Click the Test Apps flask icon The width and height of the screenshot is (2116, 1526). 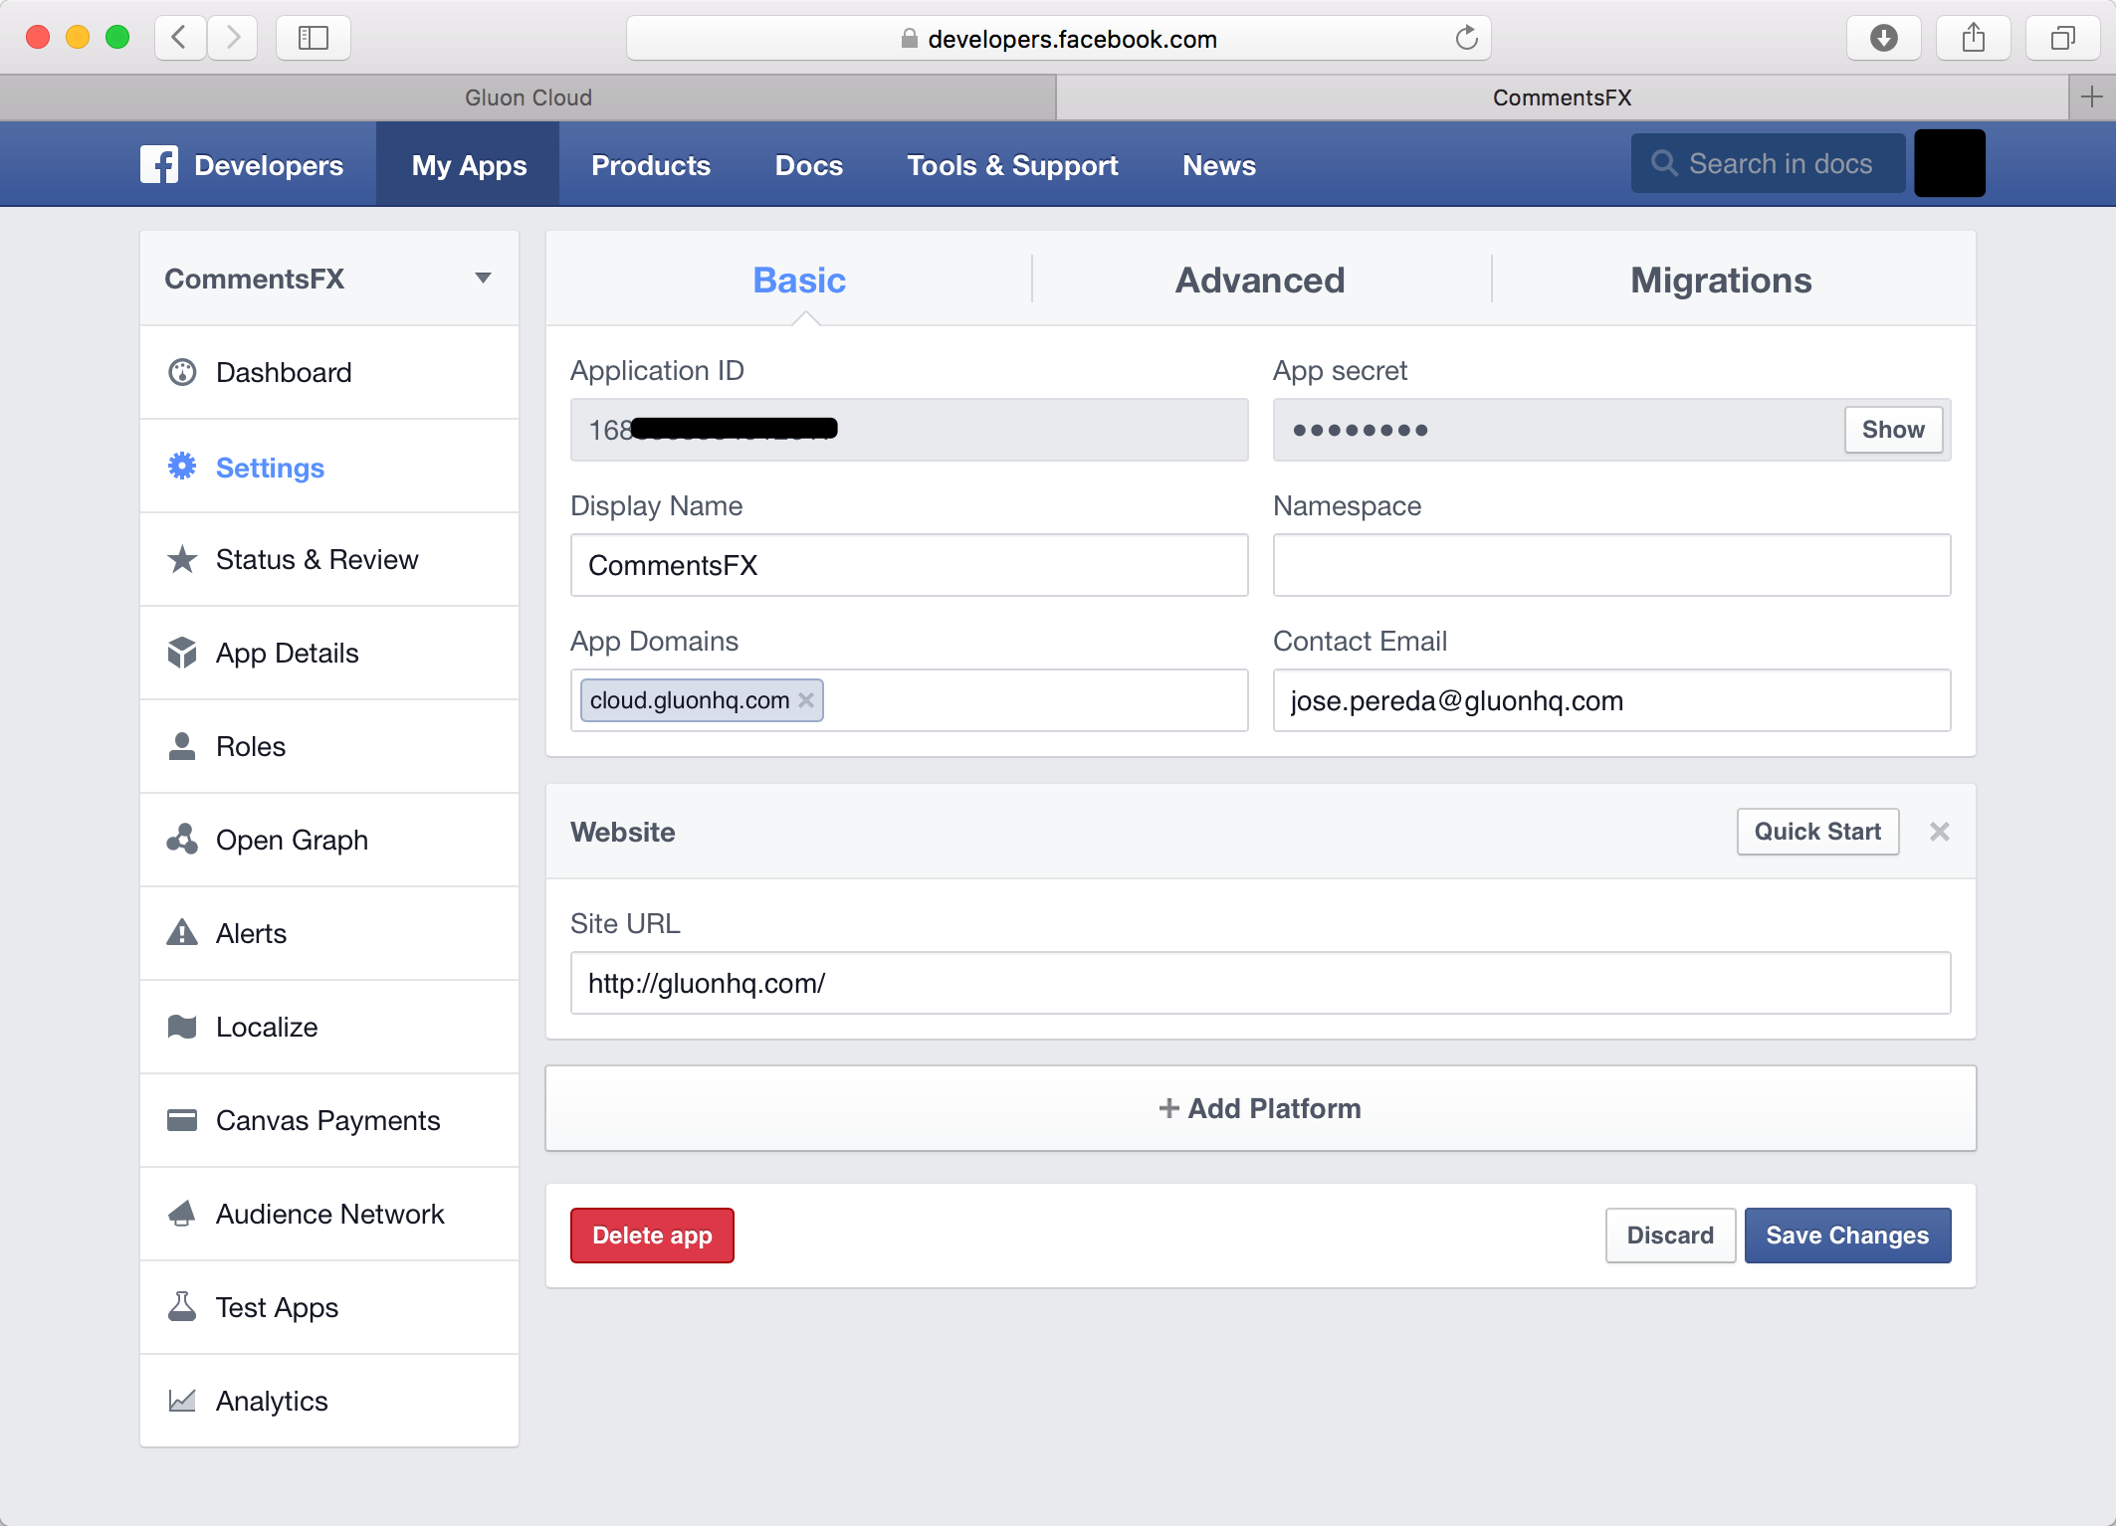(x=182, y=1306)
